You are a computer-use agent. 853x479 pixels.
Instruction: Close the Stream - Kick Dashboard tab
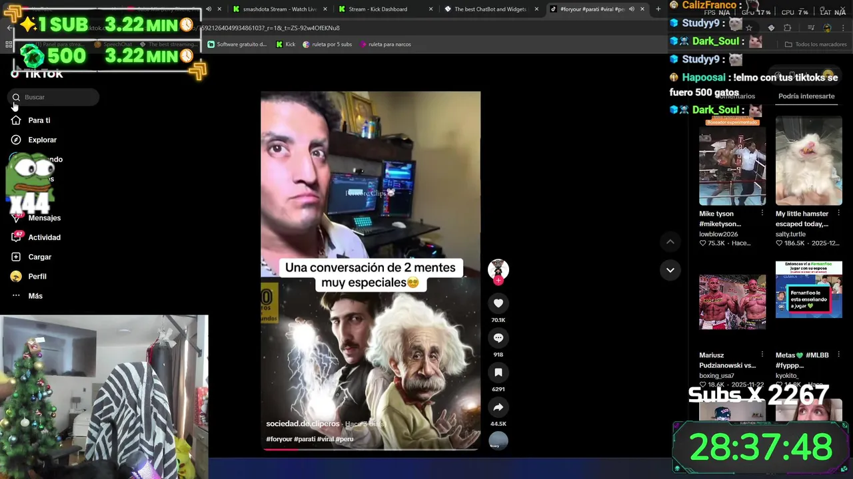431,9
